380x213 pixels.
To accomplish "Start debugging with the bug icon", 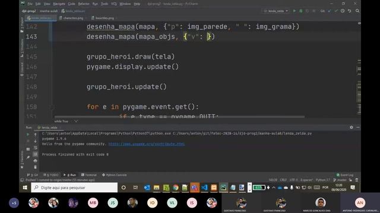I will tap(301, 11).
